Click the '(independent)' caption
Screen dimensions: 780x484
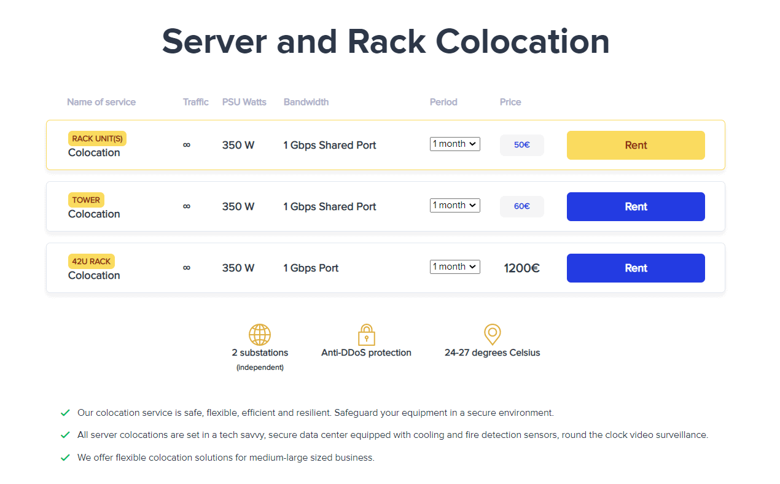point(260,367)
